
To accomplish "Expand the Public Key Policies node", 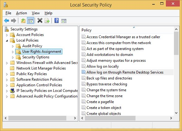I will pos(7,74).
